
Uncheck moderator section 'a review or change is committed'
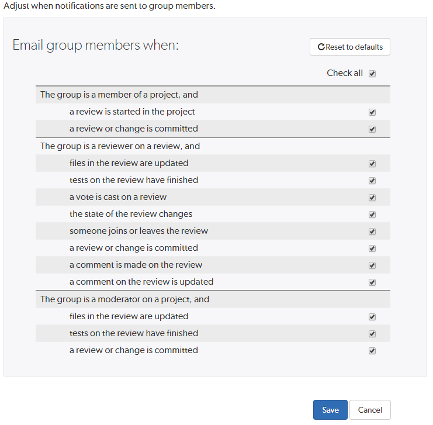372,351
